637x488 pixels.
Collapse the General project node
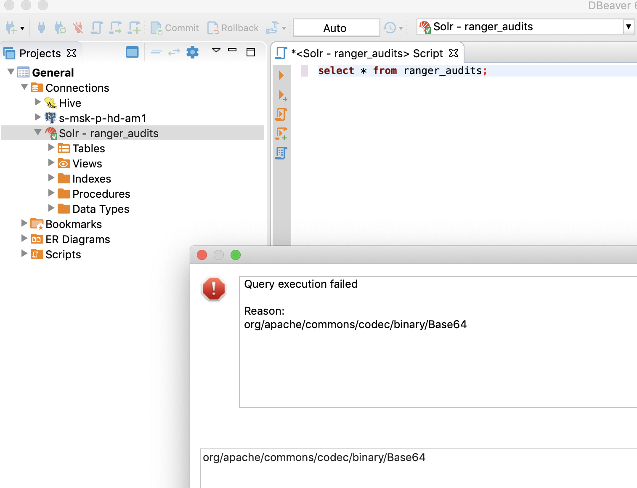point(11,72)
